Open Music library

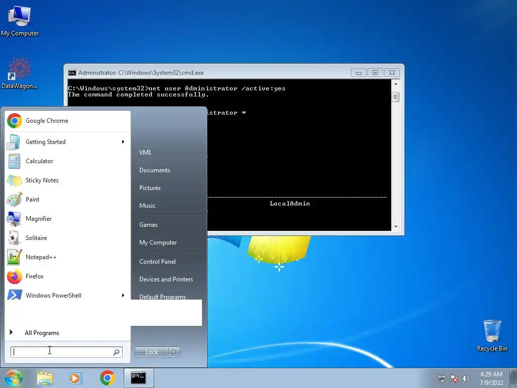(x=147, y=206)
